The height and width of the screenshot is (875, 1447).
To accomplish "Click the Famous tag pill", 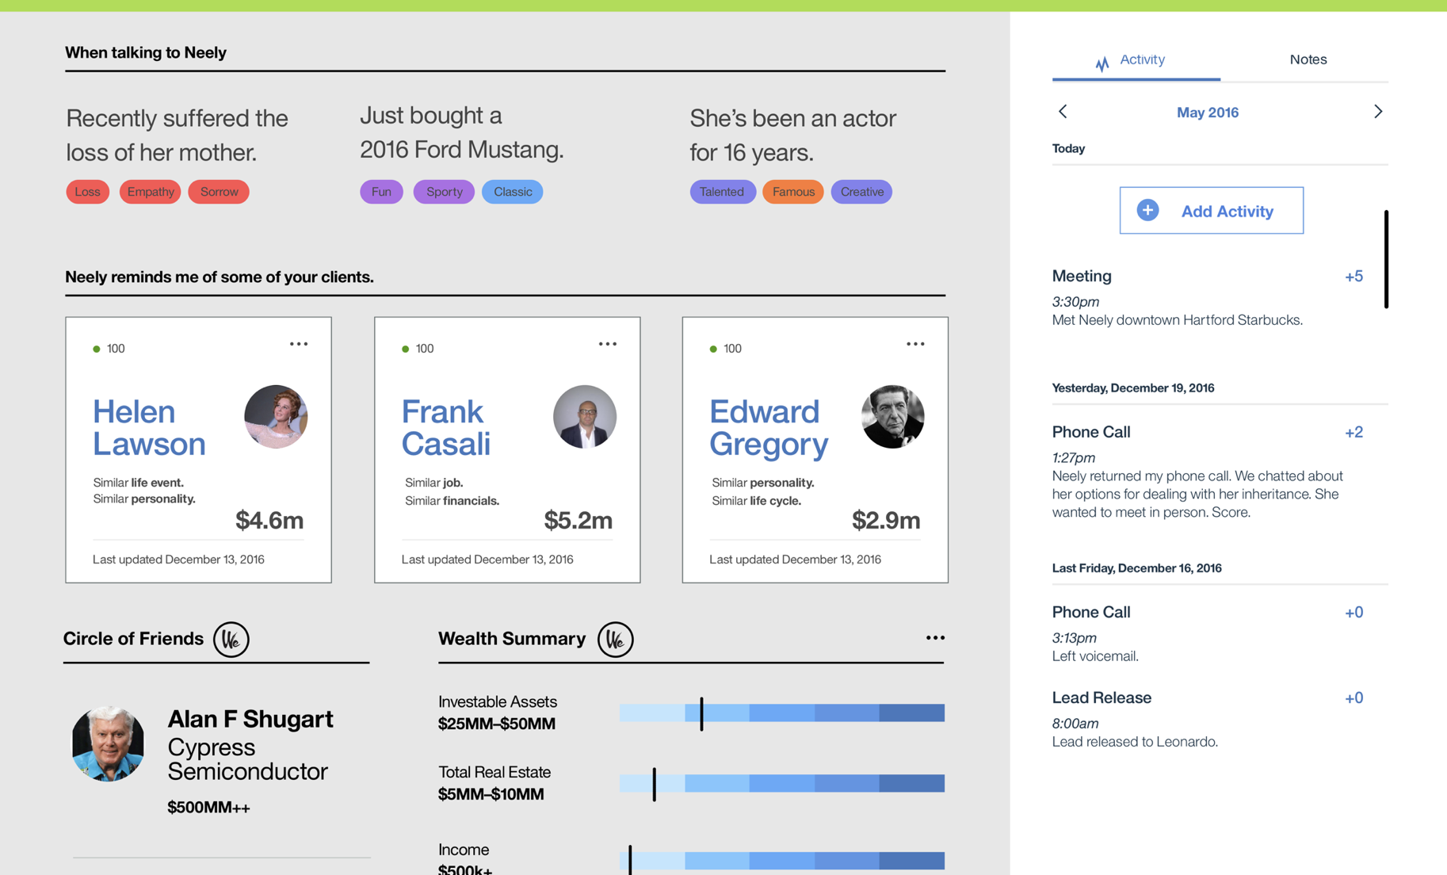I will (x=792, y=192).
